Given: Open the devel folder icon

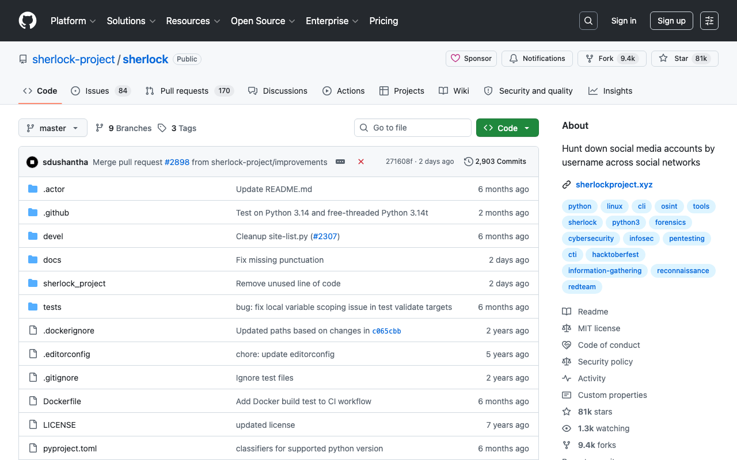Looking at the screenshot, I should click(33, 236).
